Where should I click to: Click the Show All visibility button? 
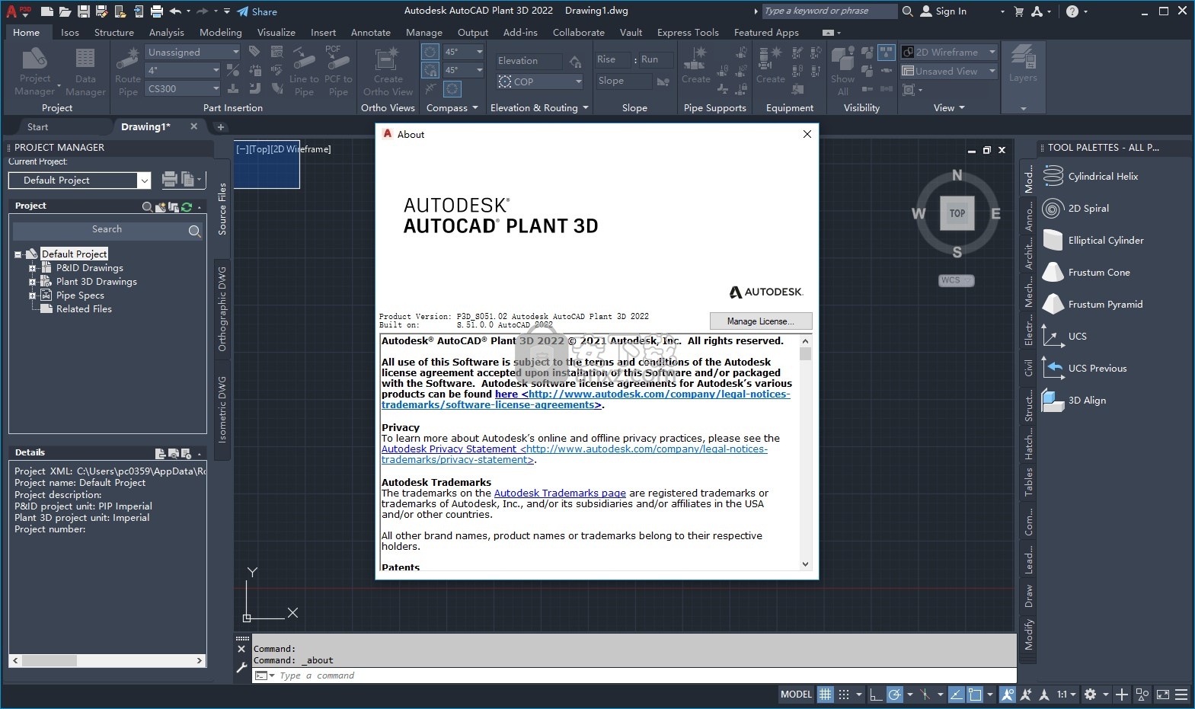pos(842,72)
